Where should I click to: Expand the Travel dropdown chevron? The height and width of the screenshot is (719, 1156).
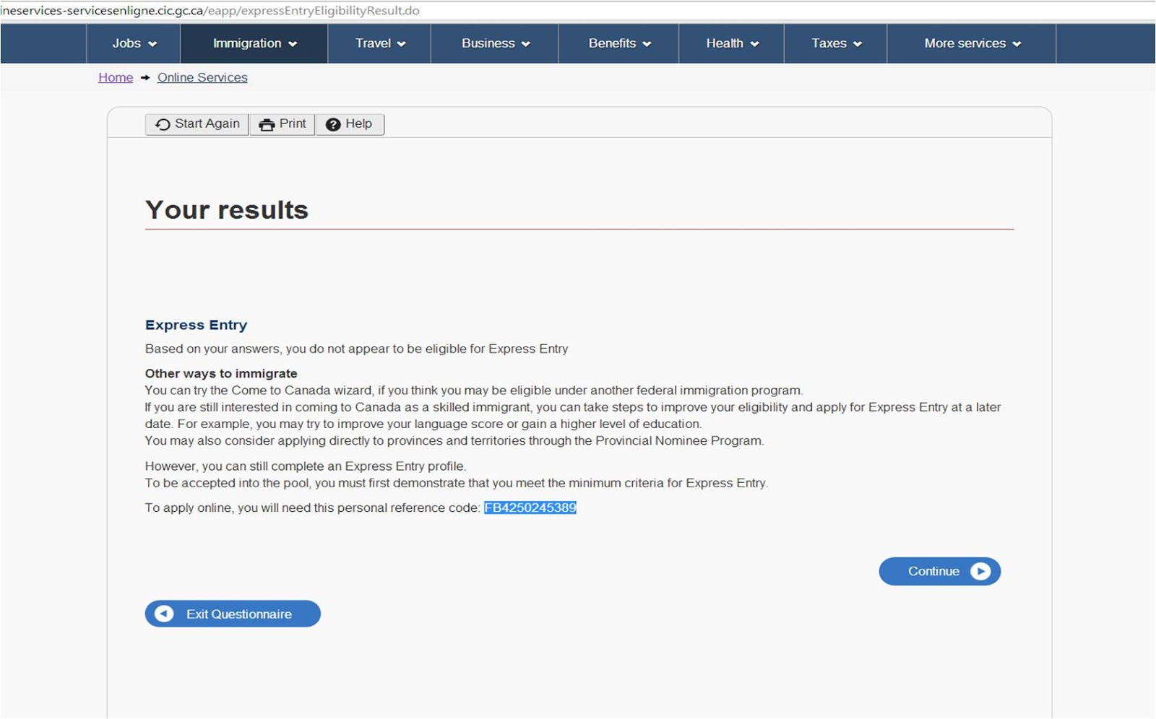[402, 44]
